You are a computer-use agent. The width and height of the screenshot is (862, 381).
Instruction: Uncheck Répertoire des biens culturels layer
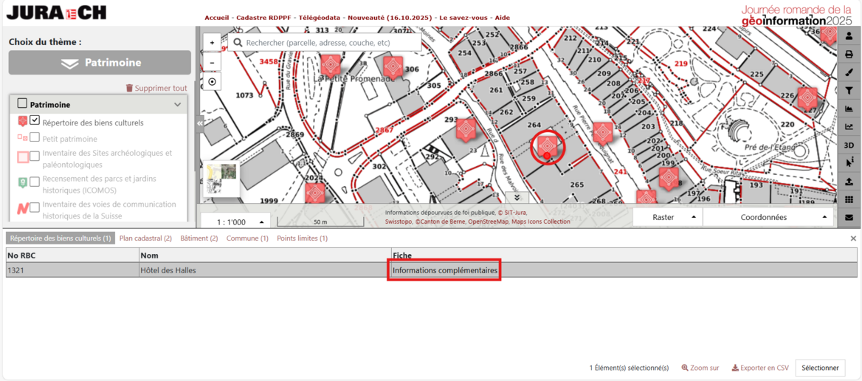pyautogui.click(x=35, y=120)
